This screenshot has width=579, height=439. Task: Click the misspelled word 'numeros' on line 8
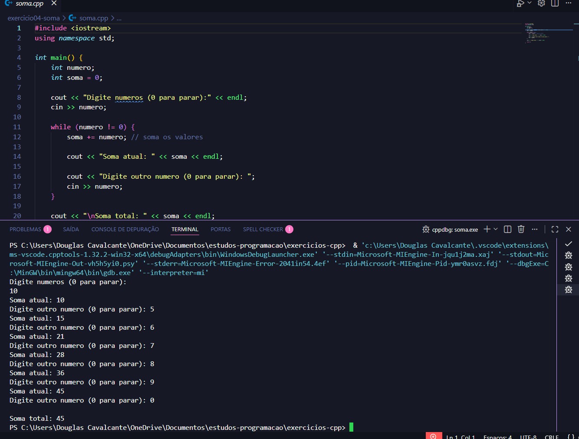click(x=129, y=98)
